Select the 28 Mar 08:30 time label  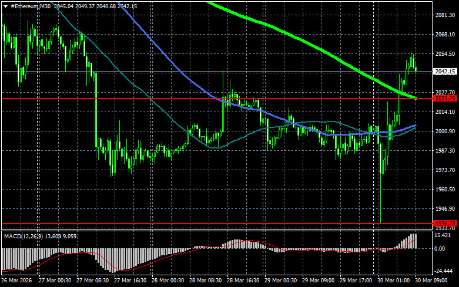tap(206, 281)
